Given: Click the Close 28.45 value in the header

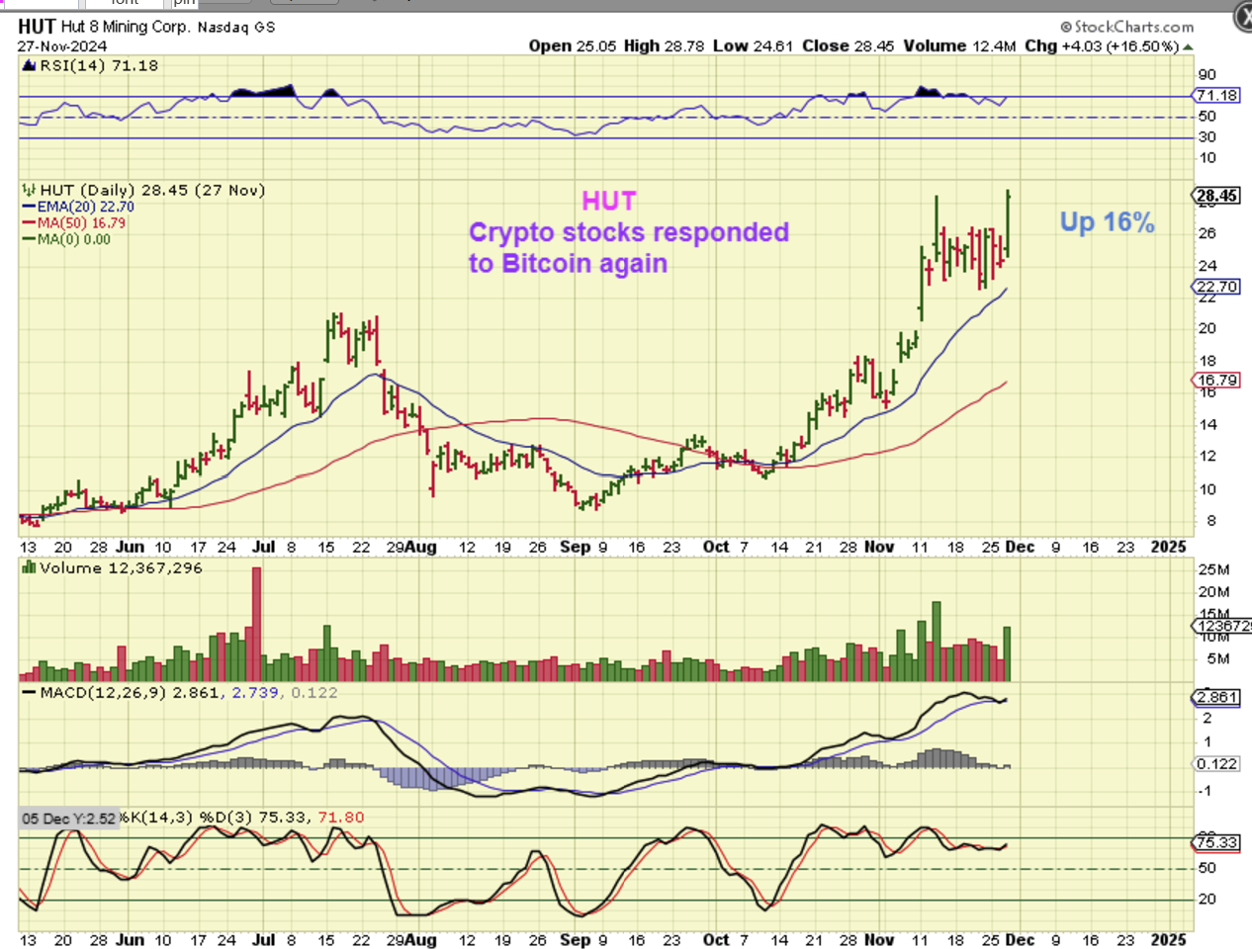Looking at the screenshot, I should point(848,45).
